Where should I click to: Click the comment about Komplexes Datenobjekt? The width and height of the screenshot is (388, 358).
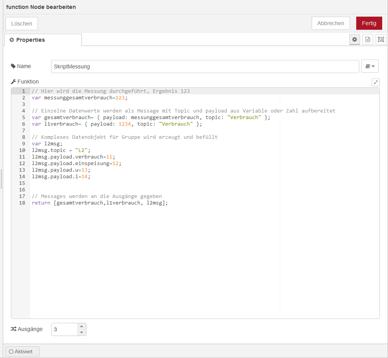pos(125,137)
